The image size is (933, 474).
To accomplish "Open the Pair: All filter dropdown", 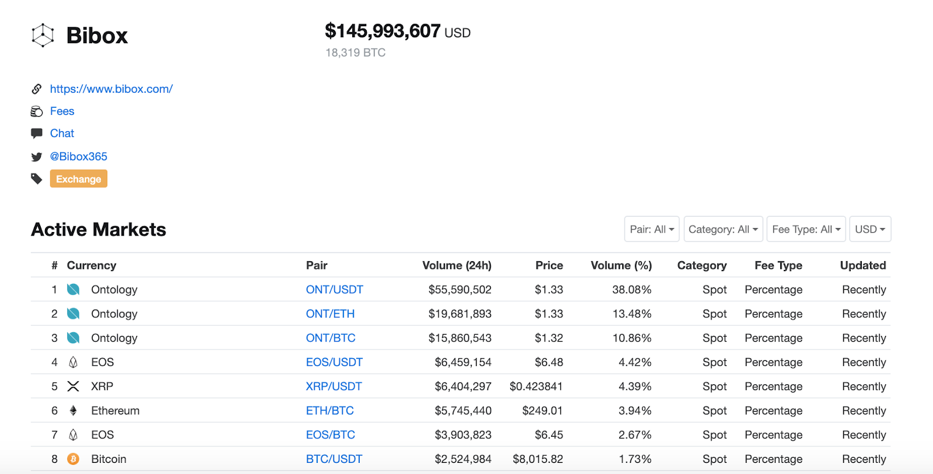I will coord(651,229).
